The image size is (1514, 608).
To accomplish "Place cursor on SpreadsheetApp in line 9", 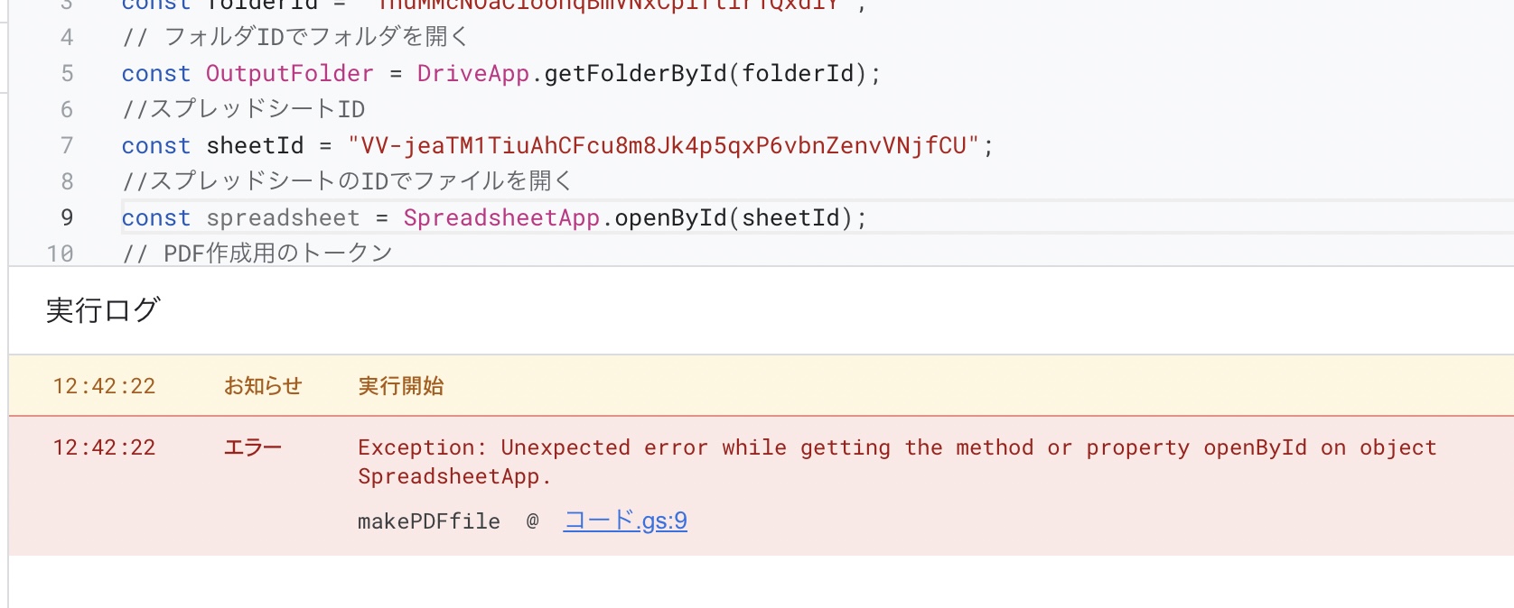I will tap(501, 217).
